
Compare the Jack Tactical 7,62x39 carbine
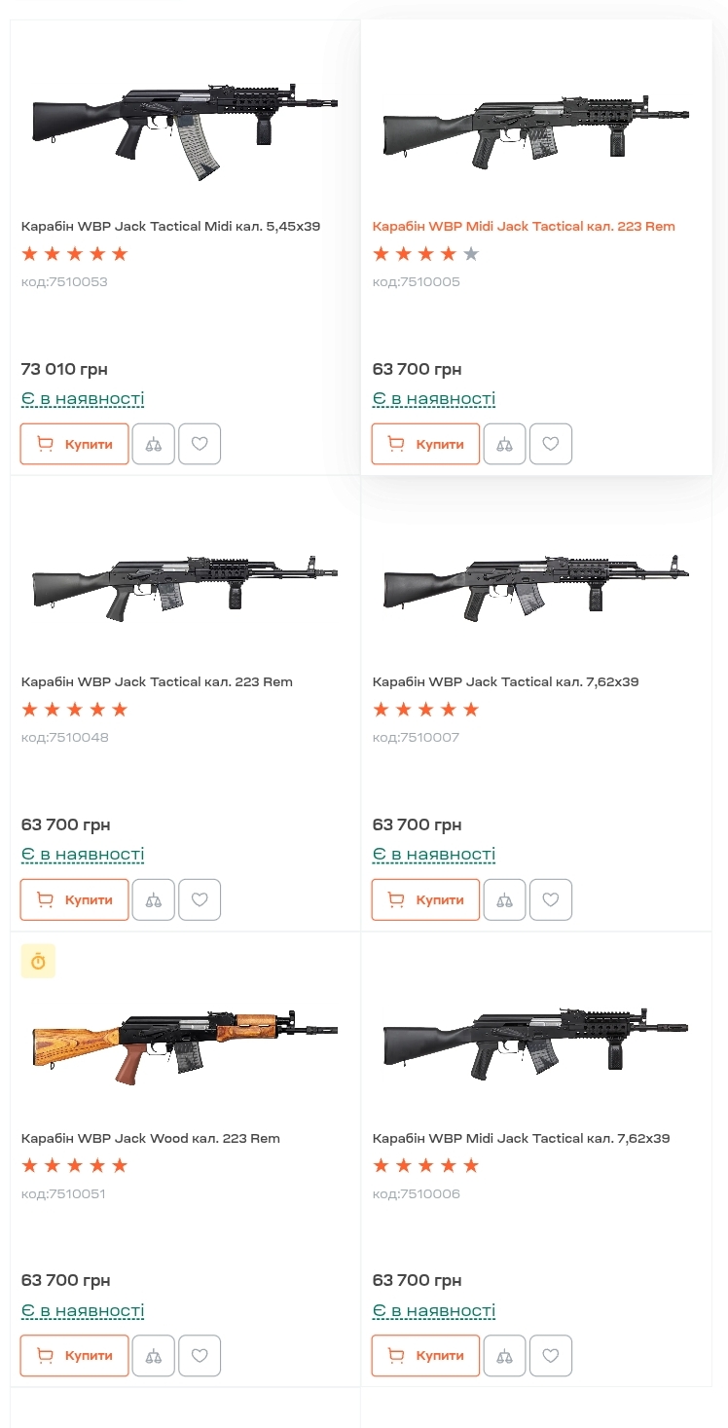(x=504, y=899)
